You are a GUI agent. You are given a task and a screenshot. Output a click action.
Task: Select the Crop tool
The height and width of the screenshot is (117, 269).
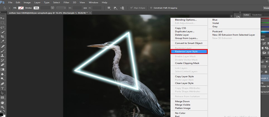3,37
